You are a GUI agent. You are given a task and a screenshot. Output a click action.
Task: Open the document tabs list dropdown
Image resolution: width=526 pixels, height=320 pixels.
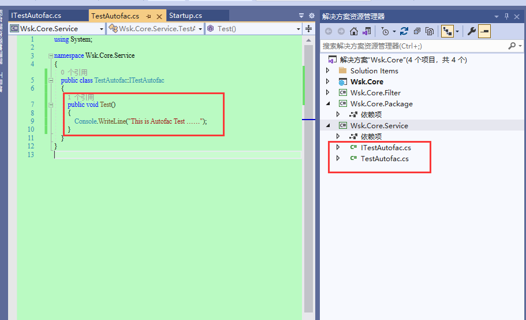coord(301,16)
